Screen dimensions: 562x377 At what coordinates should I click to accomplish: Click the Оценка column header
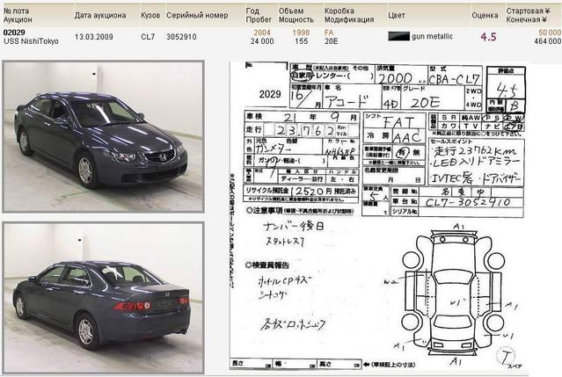tap(485, 16)
